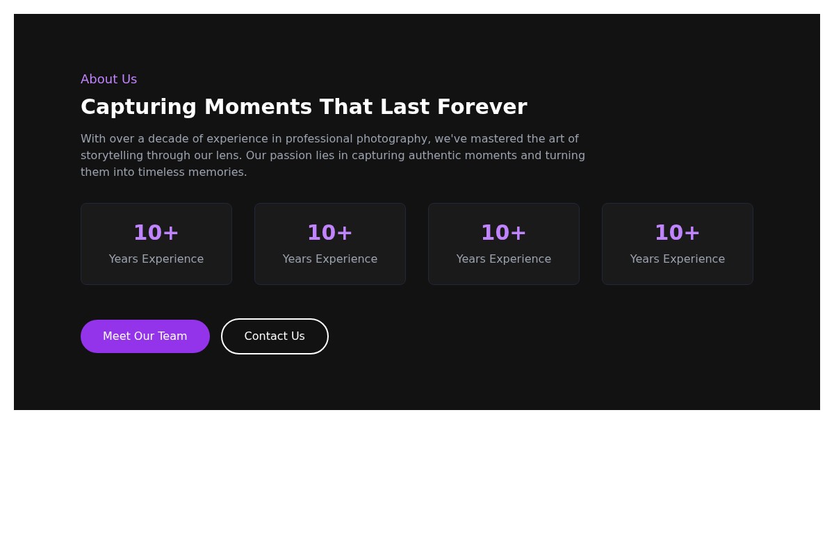Click the paragraph line starting 'With over a decade'
The height and width of the screenshot is (556, 834).
(x=329, y=139)
